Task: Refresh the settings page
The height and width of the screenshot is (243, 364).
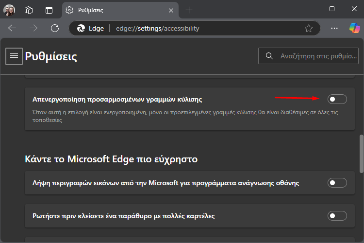Action: (x=55, y=28)
